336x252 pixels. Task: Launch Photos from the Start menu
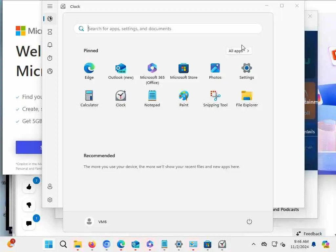pos(215,71)
